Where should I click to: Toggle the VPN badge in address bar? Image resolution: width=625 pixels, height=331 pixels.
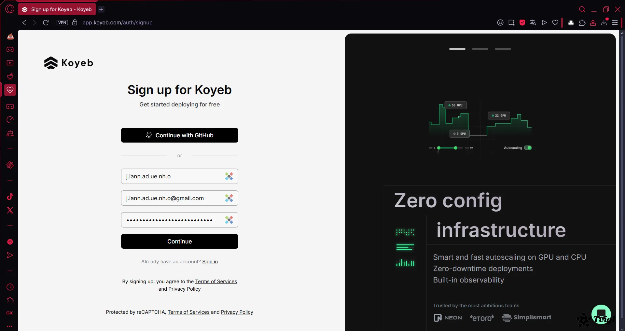coord(62,22)
